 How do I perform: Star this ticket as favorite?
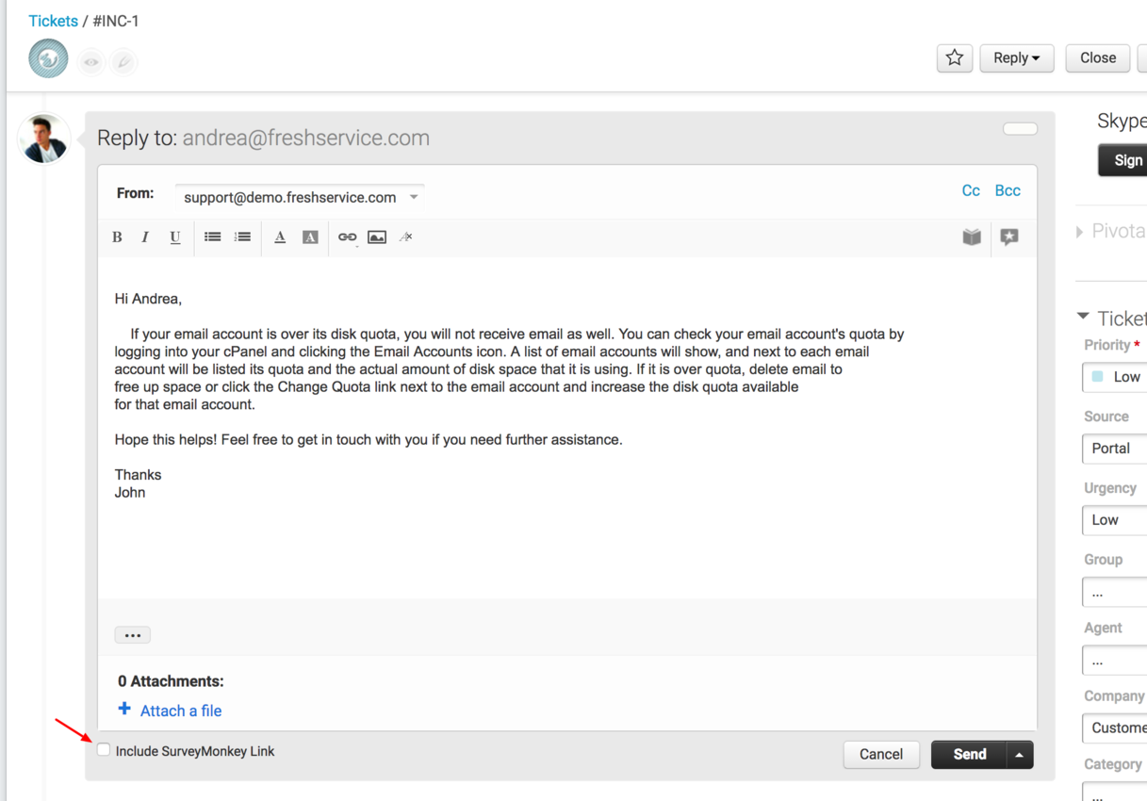click(955, 58)
